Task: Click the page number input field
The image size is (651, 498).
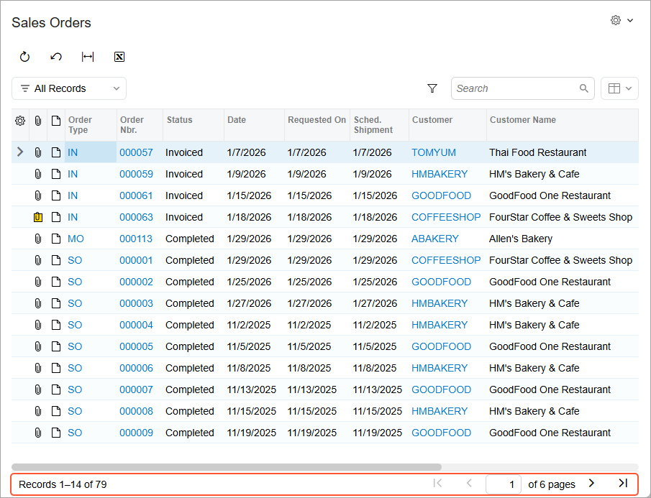Action: click(x=504, y=484)
